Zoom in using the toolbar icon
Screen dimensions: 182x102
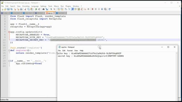click(51, 9)
